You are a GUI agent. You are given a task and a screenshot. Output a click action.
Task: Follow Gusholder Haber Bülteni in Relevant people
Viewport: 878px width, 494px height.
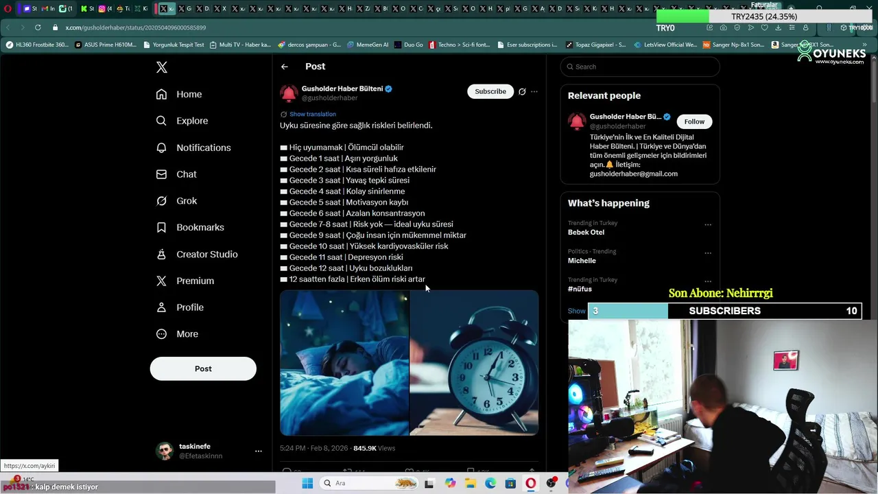coord(694,121)
